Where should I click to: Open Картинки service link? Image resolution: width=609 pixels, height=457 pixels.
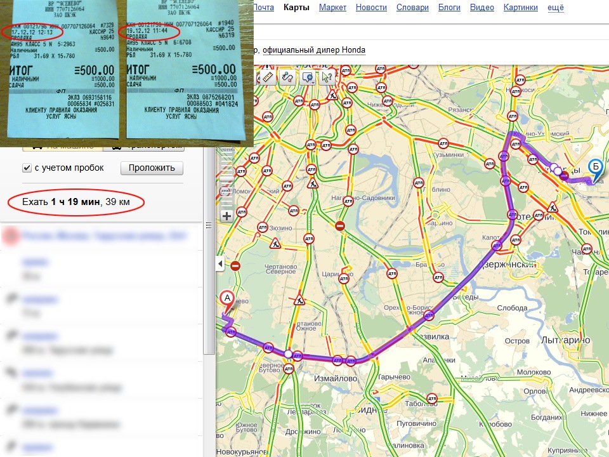(520, 8)
